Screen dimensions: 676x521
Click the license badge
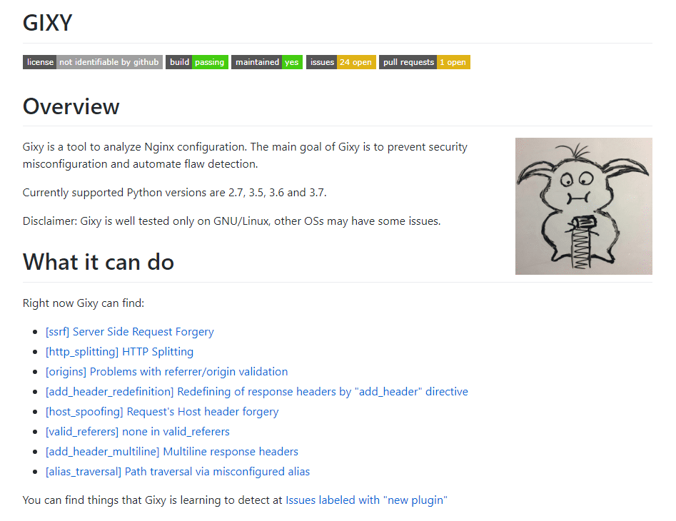93,62
